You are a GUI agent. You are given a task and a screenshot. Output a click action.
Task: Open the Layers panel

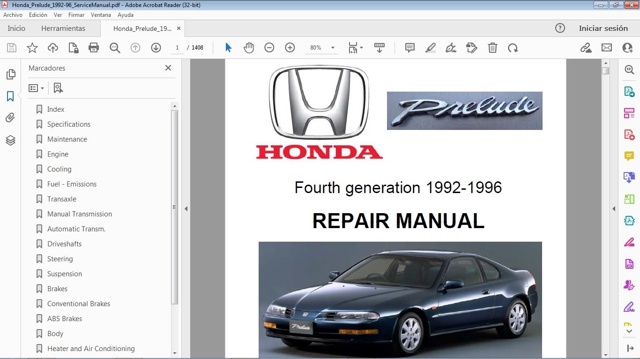(x=10, y=140)
